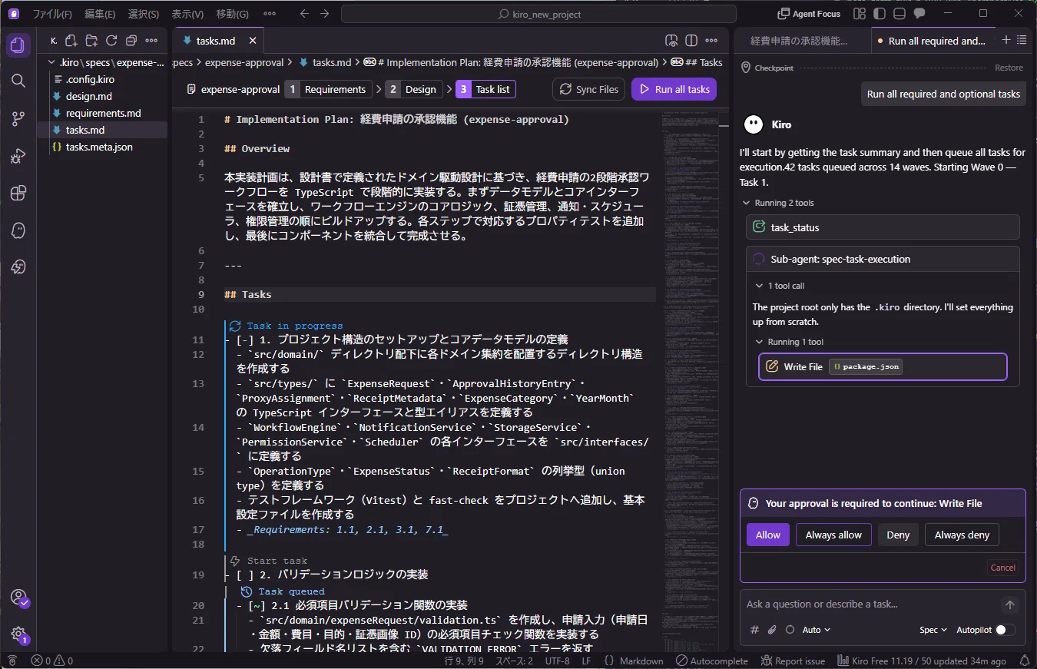Open the Spec mode dropdown
Screen dimensions: 1037x669
933,630
